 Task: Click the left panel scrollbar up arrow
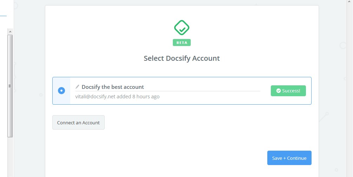(x=10, y=32)
